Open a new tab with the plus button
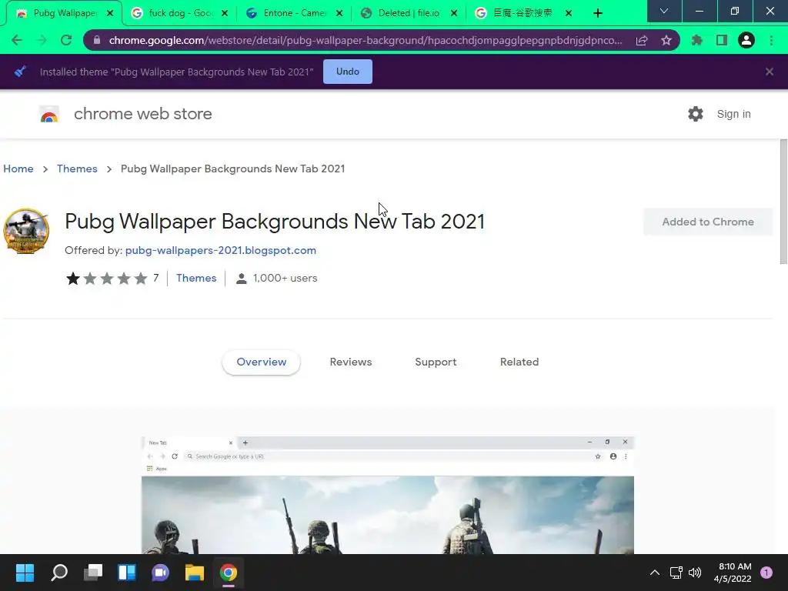The width and height of the screenshot is (788, 591). [597, 13]
